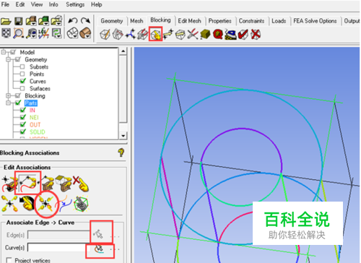The width and height of the screenshot is (361, 263).
Task: Switch to the Mesh tab
Action: 136,21
